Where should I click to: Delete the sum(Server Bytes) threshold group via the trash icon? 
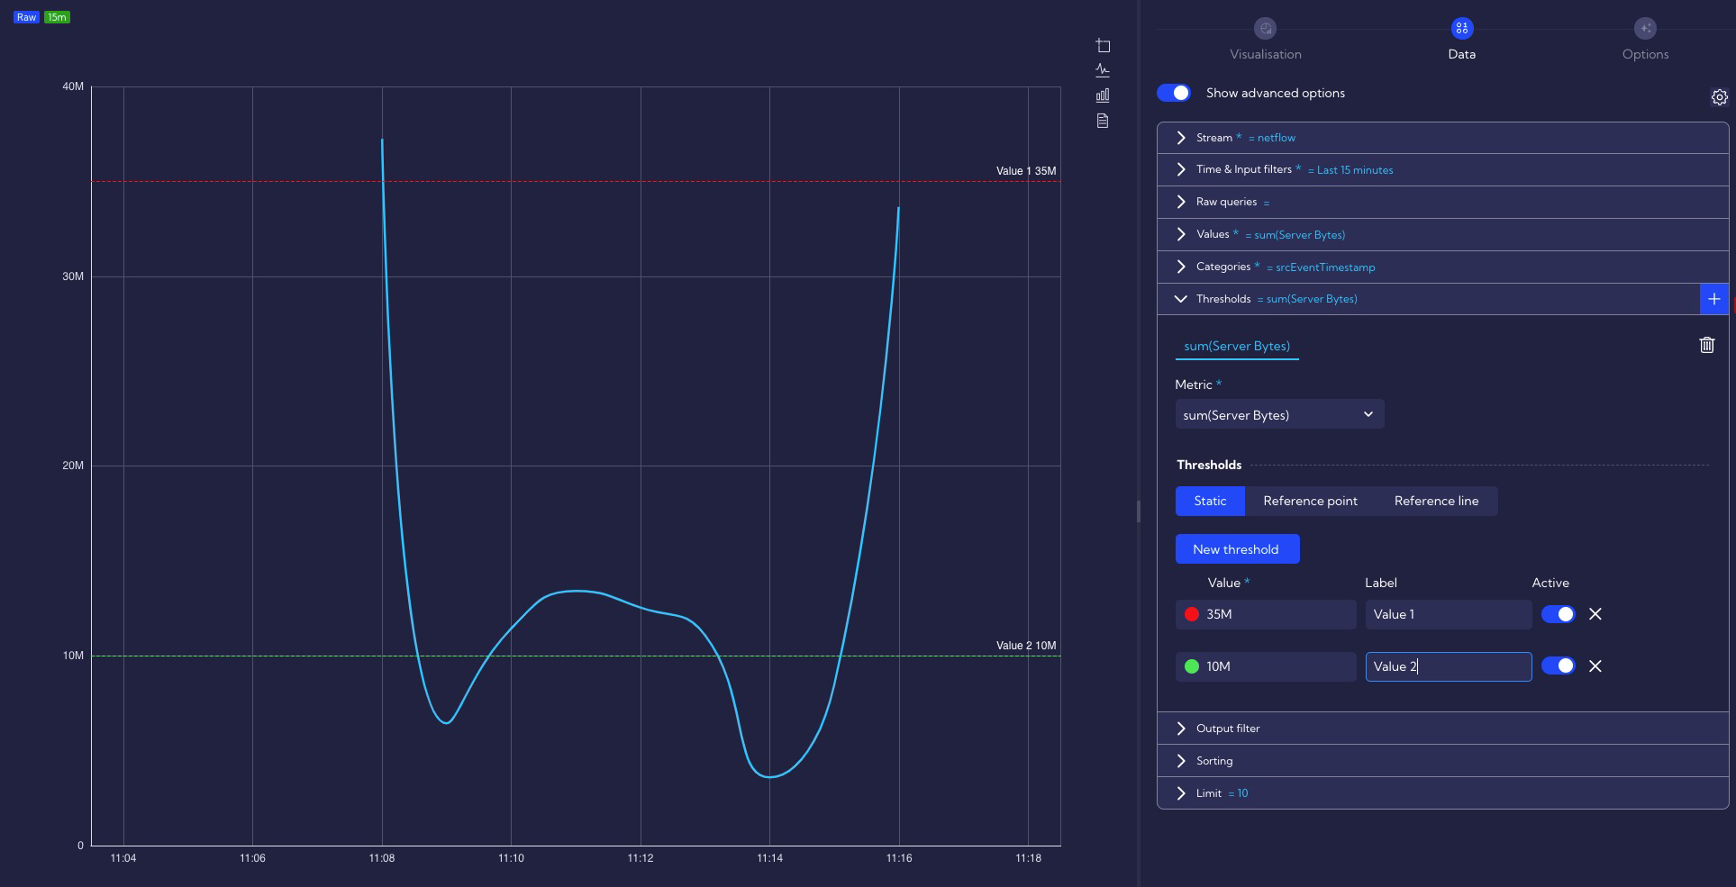[x=1706, y=345]
